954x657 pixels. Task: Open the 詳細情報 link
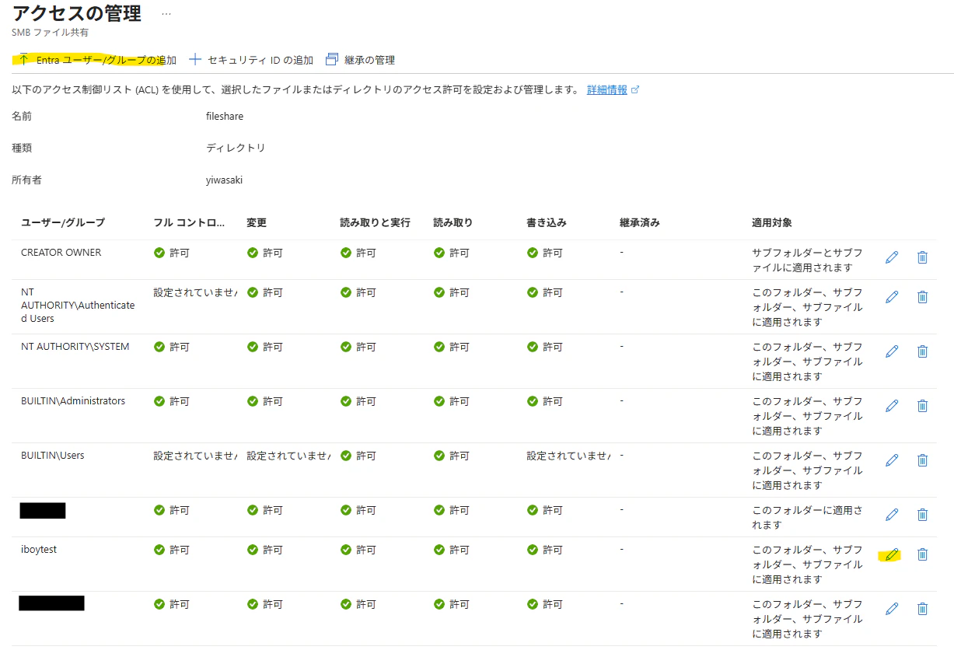[612, 89]
